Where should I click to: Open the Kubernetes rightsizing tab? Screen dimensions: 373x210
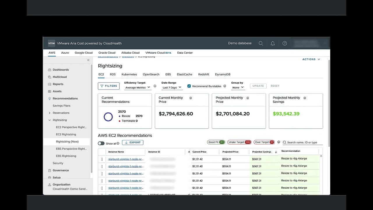[x=129, y=74]
